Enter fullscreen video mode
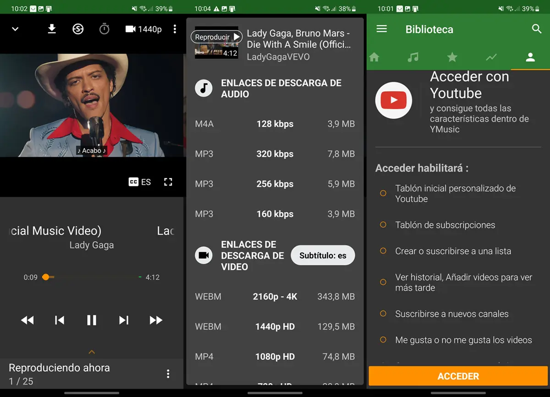Viewport: 550px width, 397px height. point(168,182)
